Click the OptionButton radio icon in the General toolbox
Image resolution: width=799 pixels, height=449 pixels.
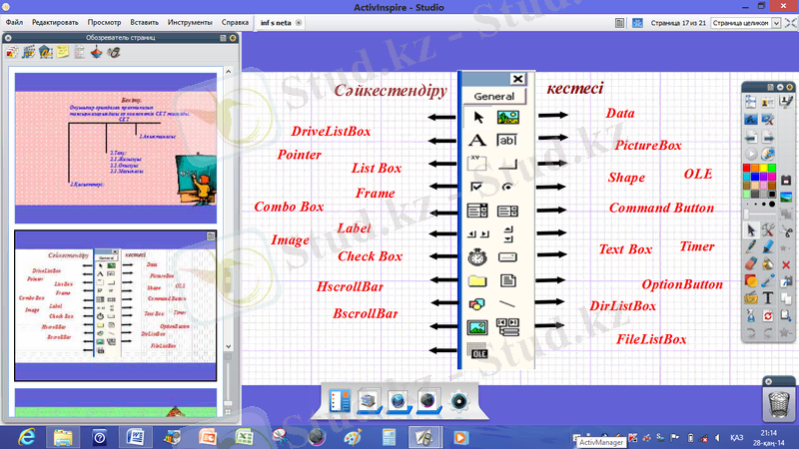tap(508, 187)
